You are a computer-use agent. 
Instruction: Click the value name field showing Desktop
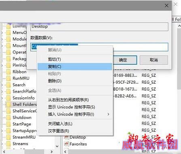pyautogui.click(x=99, y=27)
